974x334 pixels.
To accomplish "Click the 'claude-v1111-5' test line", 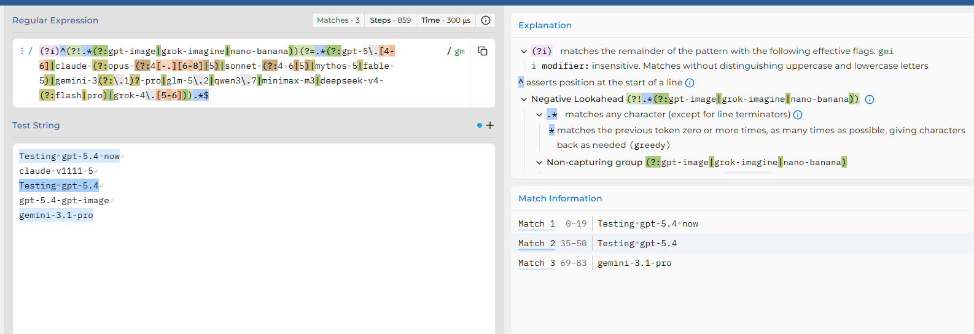I will point(56,171).
